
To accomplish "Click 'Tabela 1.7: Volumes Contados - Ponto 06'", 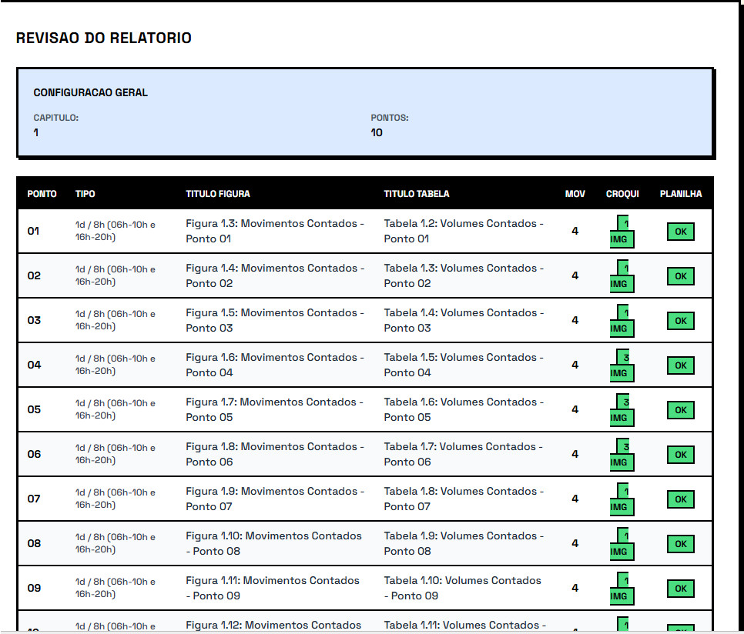I will click(x=463, y=454).
